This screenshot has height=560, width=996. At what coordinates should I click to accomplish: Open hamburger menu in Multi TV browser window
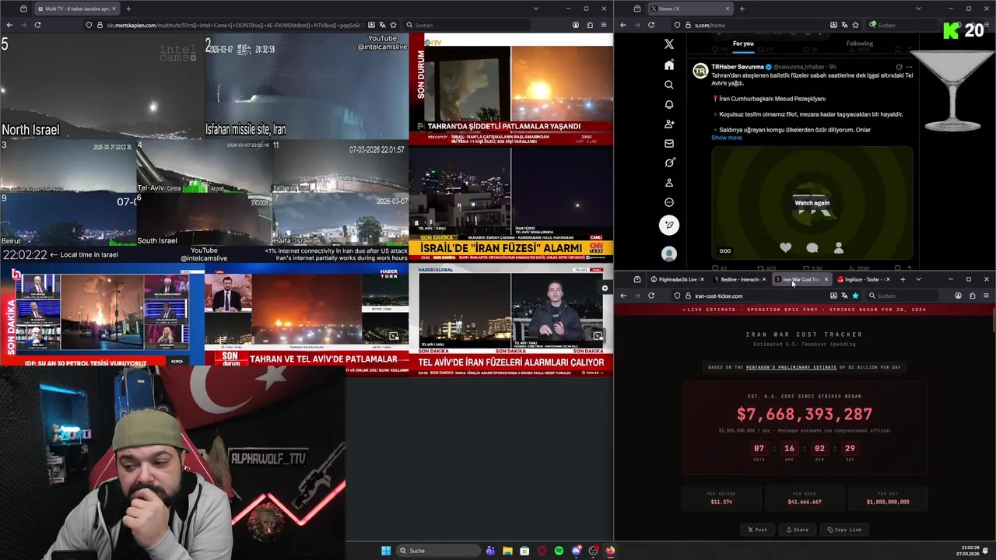603,25
